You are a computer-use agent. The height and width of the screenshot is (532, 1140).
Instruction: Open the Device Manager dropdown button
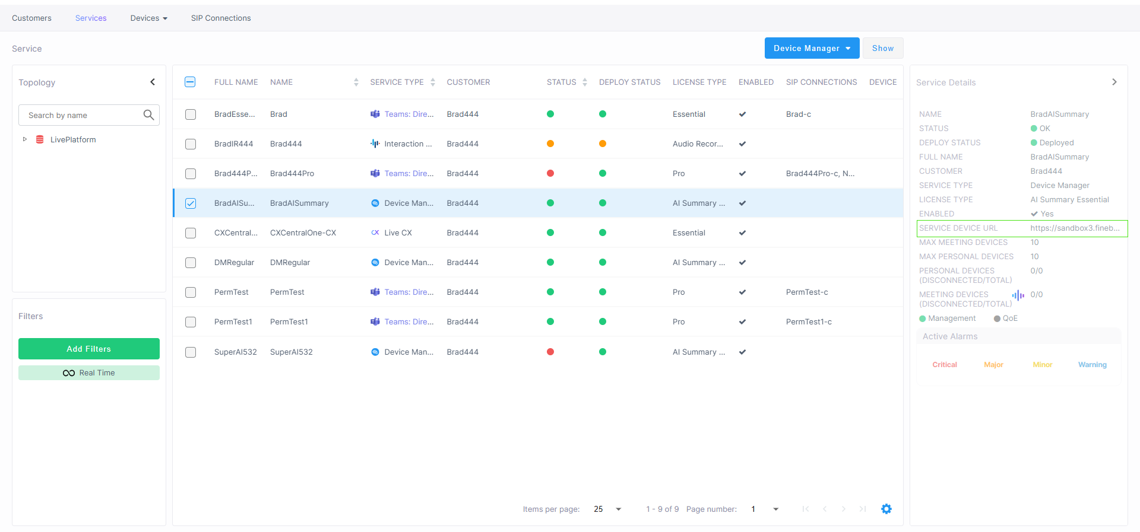point(812,48)
